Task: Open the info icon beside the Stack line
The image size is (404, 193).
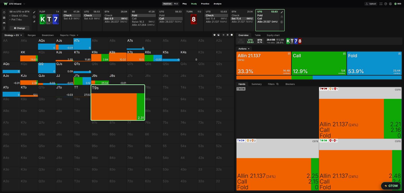Action: 34,17
